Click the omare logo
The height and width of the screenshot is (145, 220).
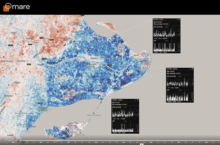pos(16,7)
